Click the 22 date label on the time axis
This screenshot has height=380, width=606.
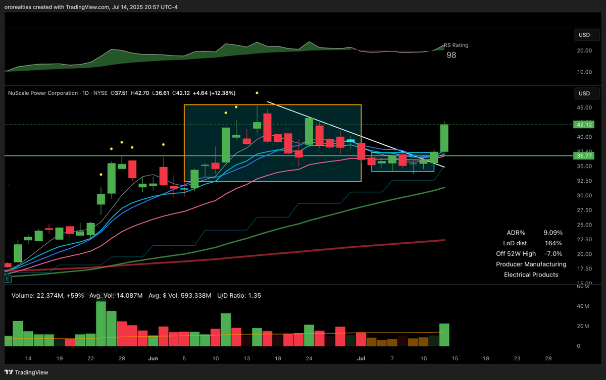(90, 358)
